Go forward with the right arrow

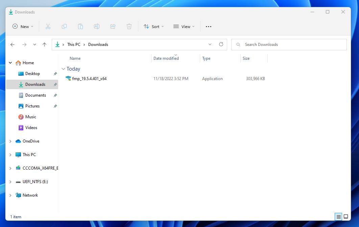[x=24, y=45]
